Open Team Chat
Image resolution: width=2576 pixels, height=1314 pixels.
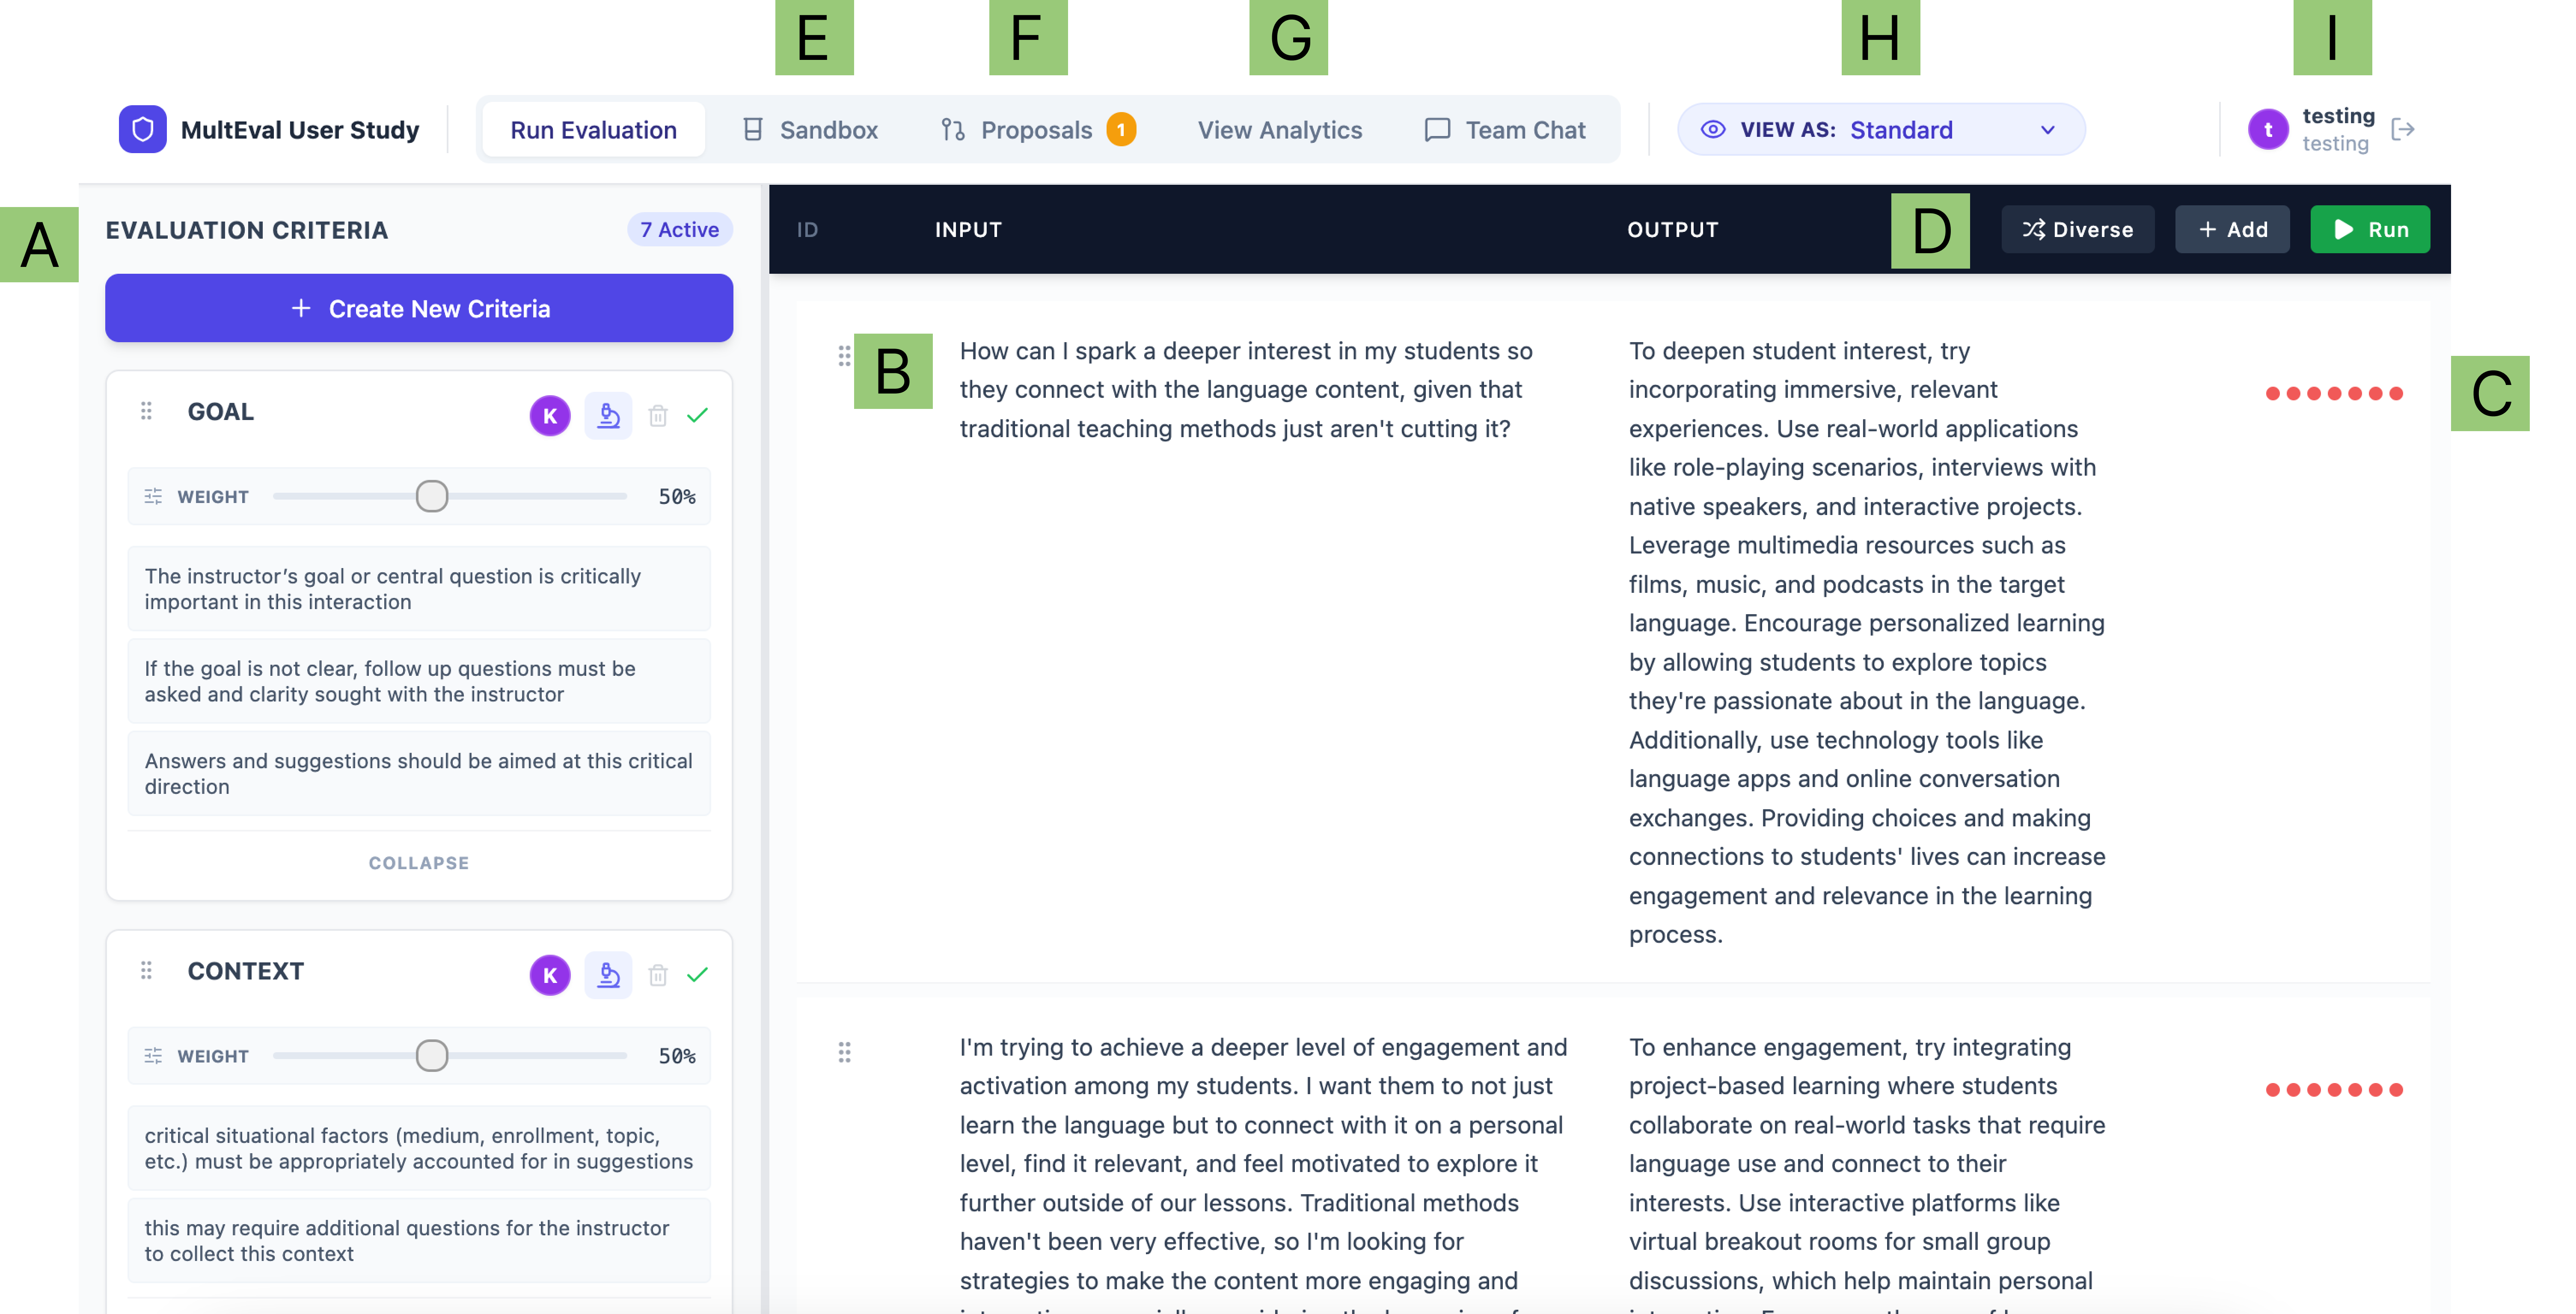click(1505, 130)
